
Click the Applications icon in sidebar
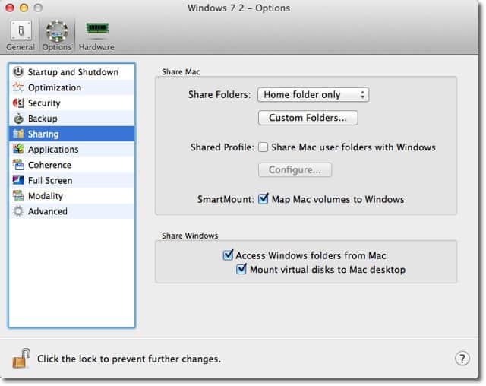click(18, 149)
